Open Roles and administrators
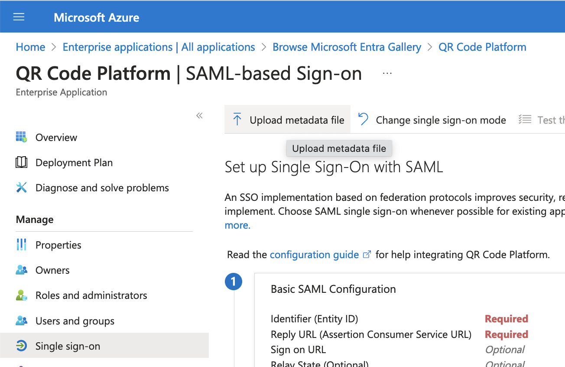This screenshot has height=367, width=565. 91,295
